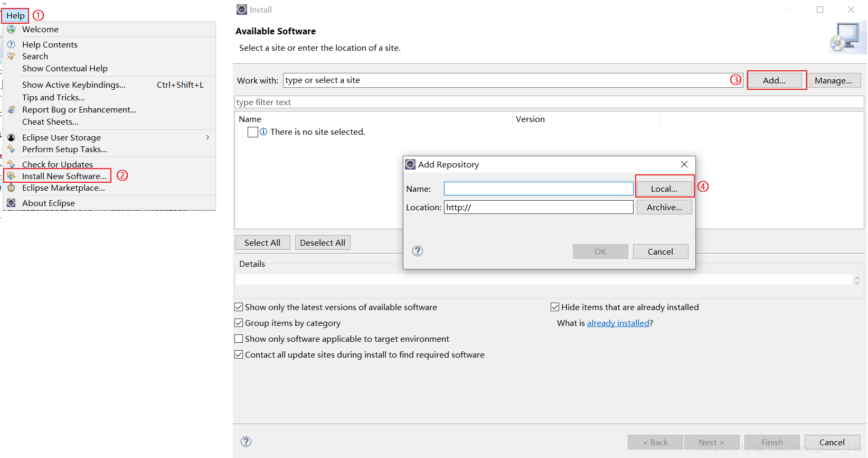Screen dimensions: 868x458
Task: Click Details scroll stepper arrows
Action: pyautogui.click(x=857, y=280)
